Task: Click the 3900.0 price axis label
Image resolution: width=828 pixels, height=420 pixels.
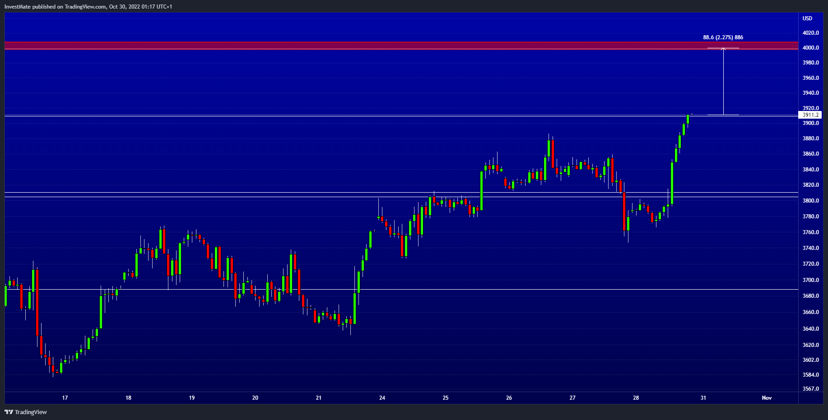Action: 811,123
